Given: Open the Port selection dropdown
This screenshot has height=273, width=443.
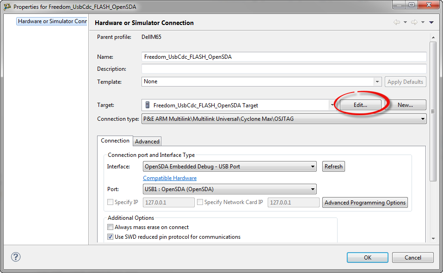Looking at the screenshot, I should (x=313, y=189).
